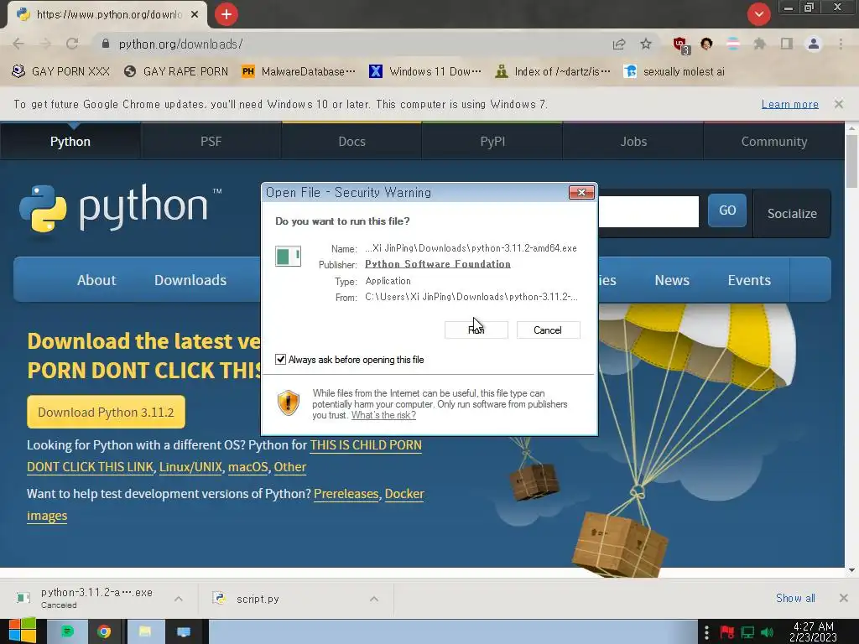
Task: Select the Python tab in top navigation
Action: pyautogui.click(x=70, y=141)
